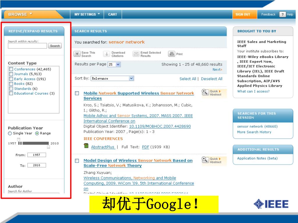Click the Educational Courses filter link
Viewport: 298px width, 223px height.
(31, 93)
